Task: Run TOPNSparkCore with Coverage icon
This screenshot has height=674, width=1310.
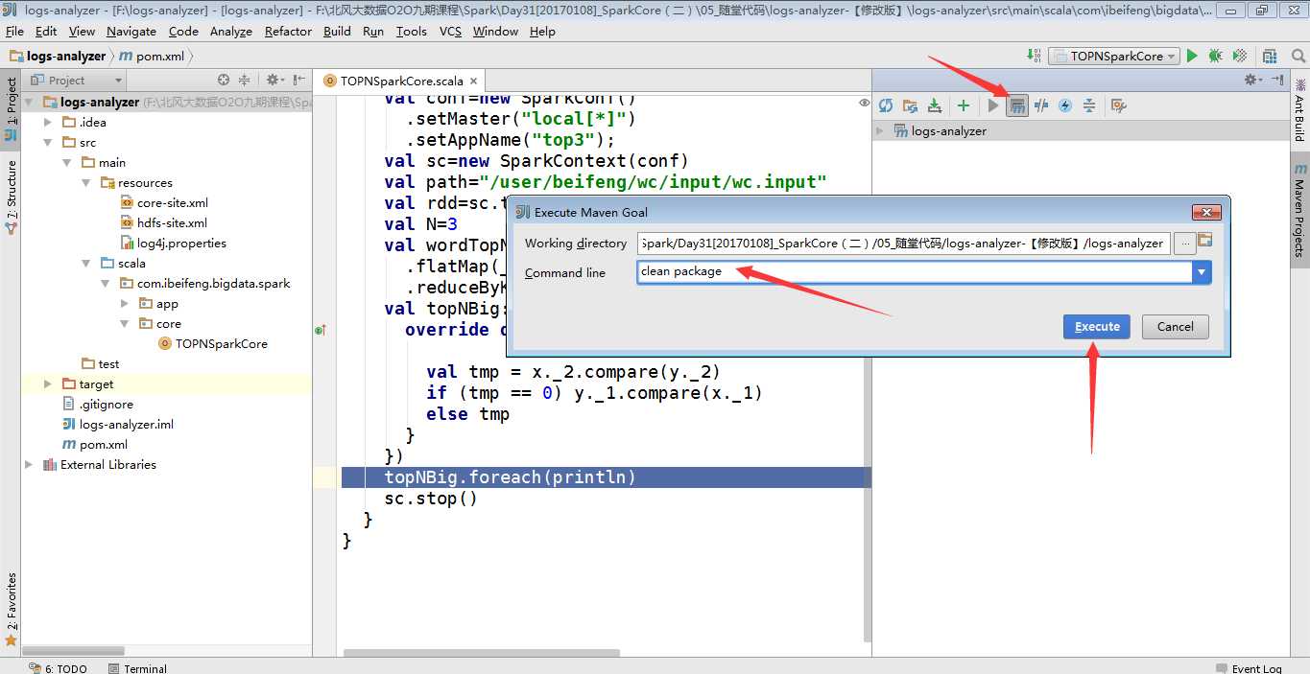Action: 1240,56
